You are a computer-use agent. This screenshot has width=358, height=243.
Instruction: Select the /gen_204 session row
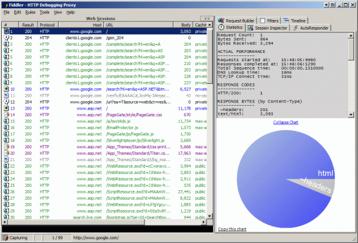tap(104, 37)
